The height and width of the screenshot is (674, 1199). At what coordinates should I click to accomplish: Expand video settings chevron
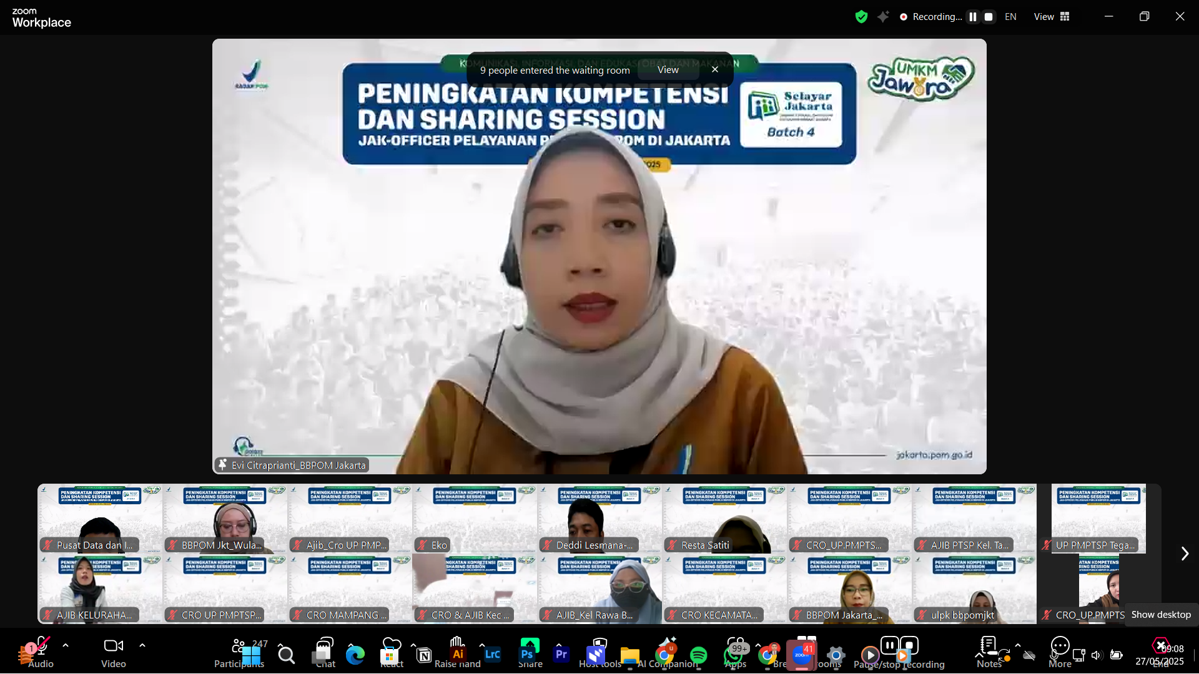coord(142,645)
